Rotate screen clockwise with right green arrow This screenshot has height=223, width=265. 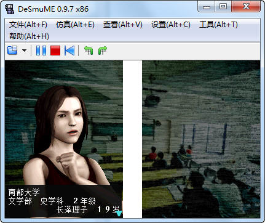pos(103,51)
